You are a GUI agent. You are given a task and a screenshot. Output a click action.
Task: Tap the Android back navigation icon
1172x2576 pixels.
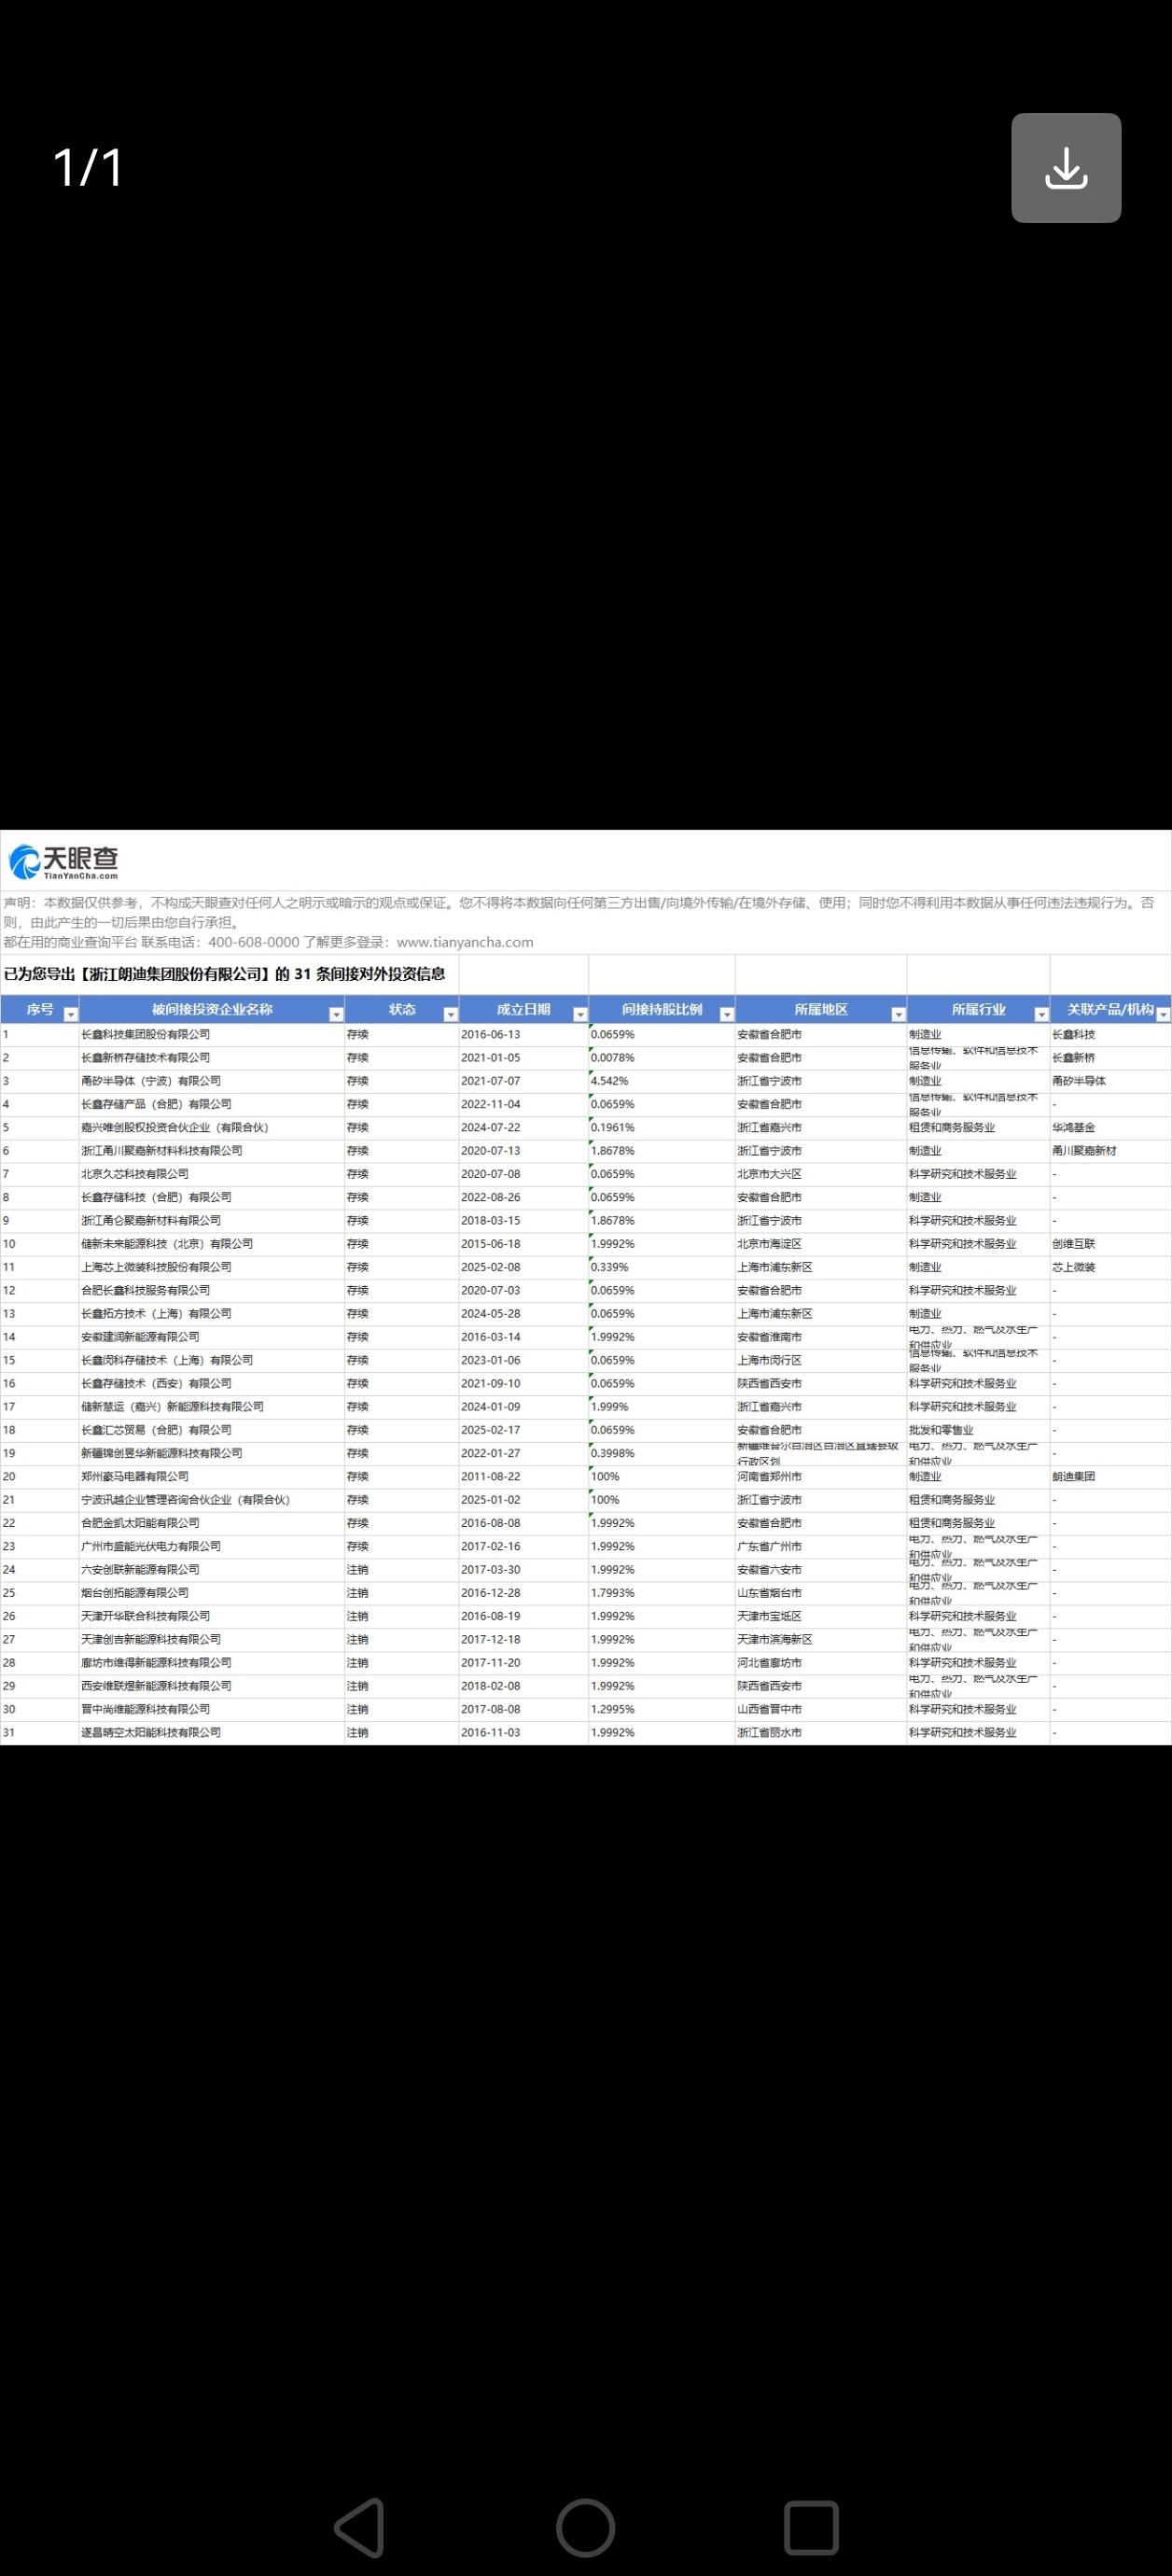pyautogui.click(x=361, y=2527)
